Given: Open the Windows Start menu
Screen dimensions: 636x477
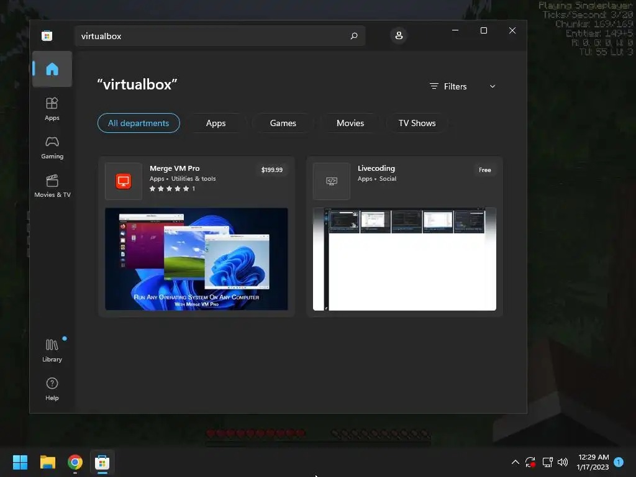Looking at the screenshot, I should [x=20, y=462].
